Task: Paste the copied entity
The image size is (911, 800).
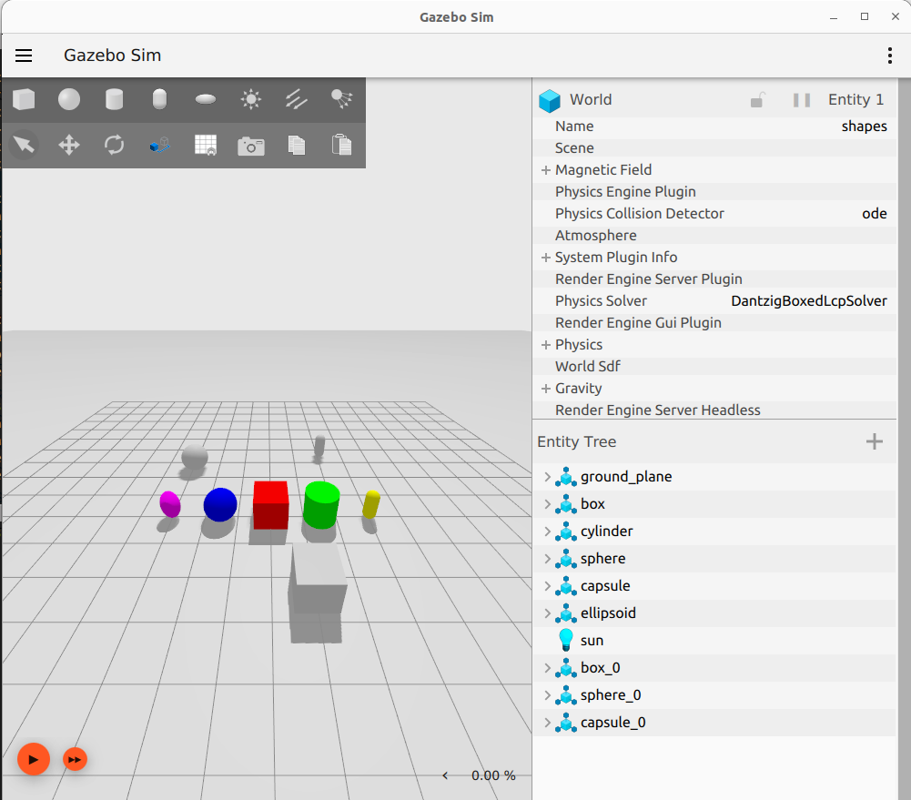Action: point(341,145)
